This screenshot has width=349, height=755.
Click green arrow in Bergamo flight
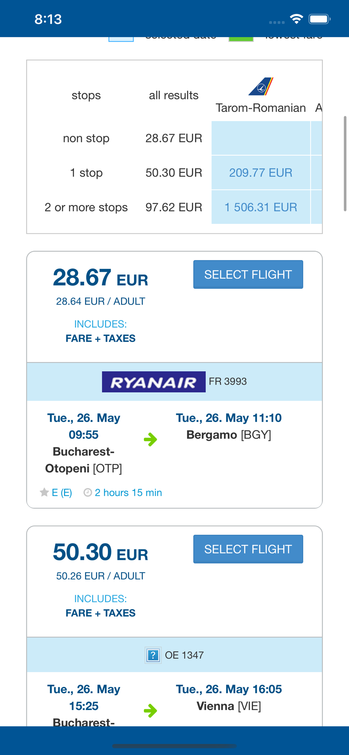coord(150,439)
